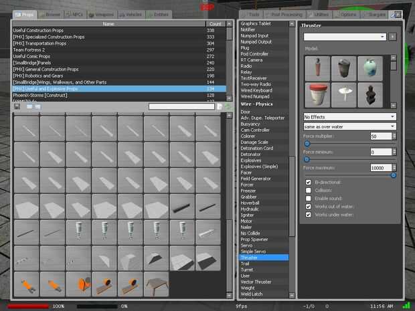Toggle the Bi-directional checkbox
415x311 pixels.
(307, 182)
